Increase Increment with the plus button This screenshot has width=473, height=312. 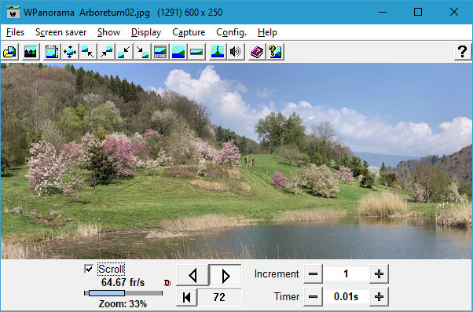(379, 274)
